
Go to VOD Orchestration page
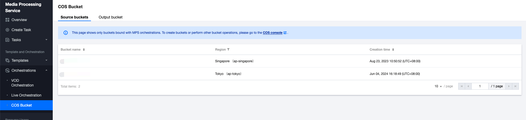pyautogui.click(x=22, y=83)
